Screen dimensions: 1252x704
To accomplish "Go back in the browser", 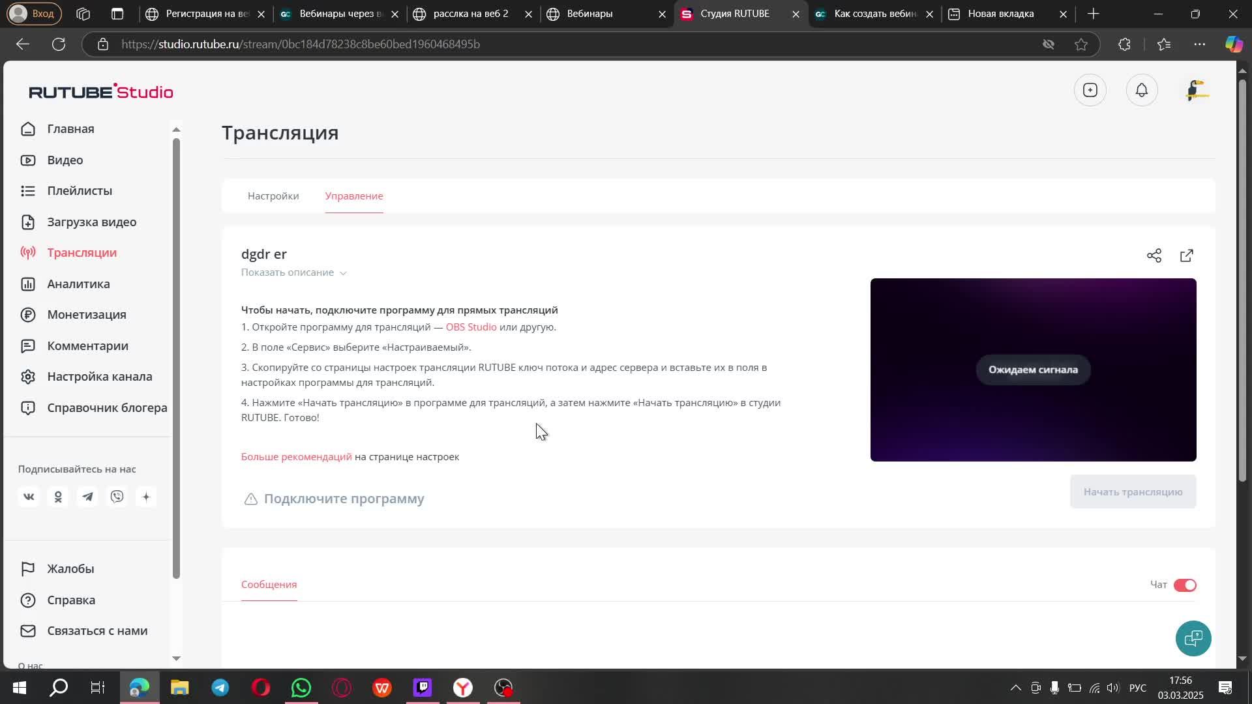I will 23,44.
